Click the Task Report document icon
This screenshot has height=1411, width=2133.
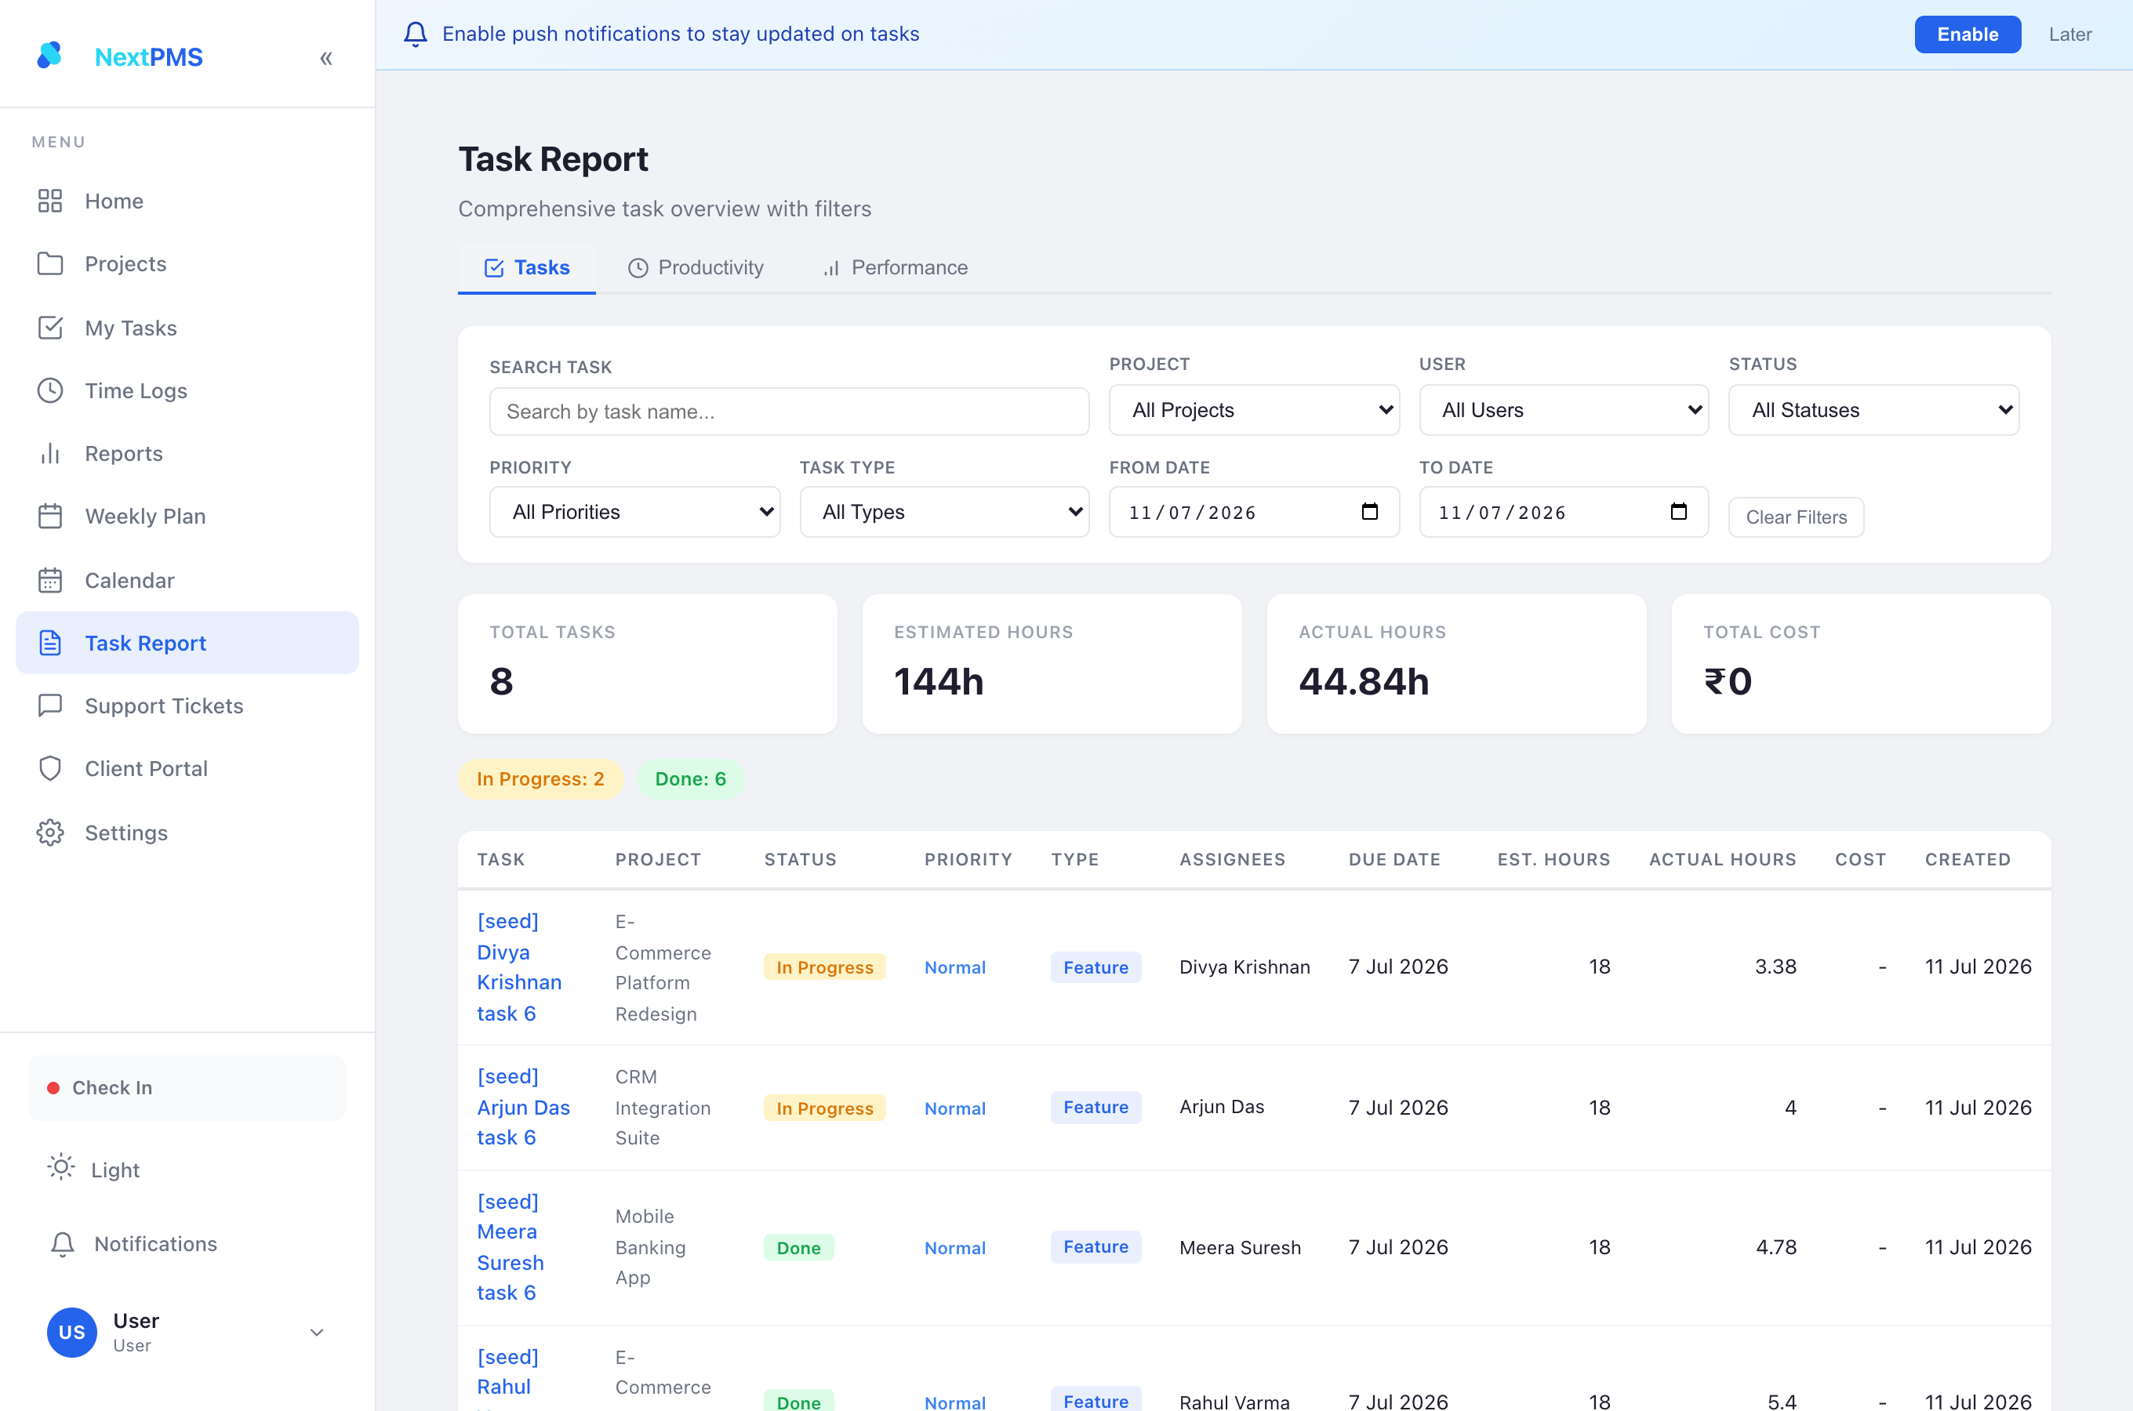point(50,643)
